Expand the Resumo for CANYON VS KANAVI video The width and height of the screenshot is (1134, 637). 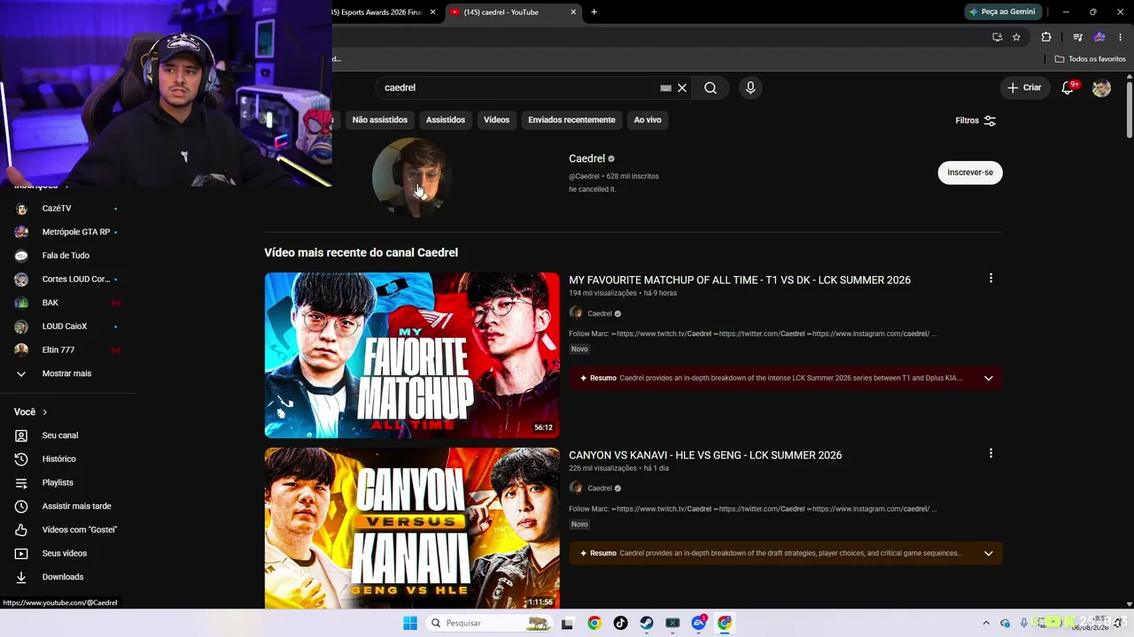[x=989, y=553]
